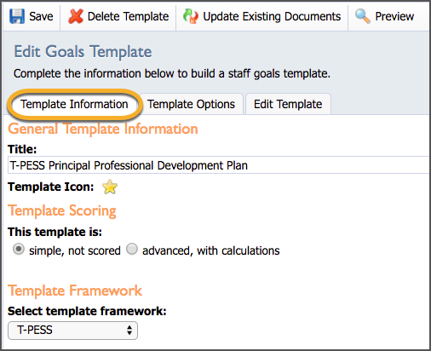
Task: Click the magnifying glass Preview icon
Action: pyautogui.click(x=363, y=16)
